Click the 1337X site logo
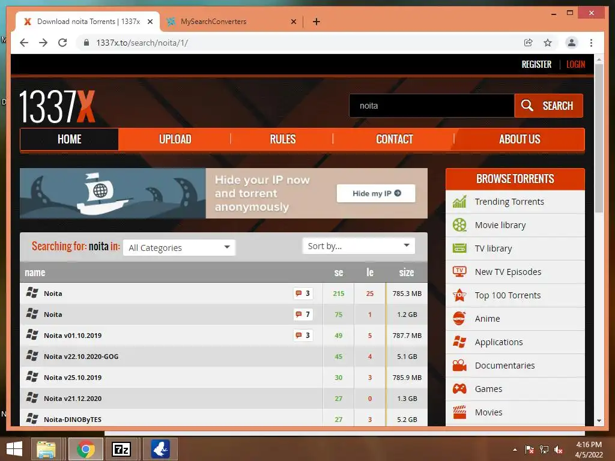 (57, 106)
